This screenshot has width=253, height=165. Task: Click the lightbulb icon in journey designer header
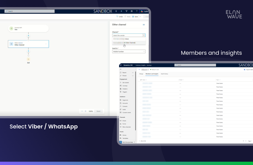coord(116,11)
